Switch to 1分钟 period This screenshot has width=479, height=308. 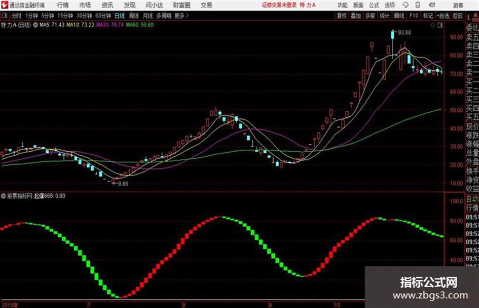pyautogui.click(x=31, y=16)
